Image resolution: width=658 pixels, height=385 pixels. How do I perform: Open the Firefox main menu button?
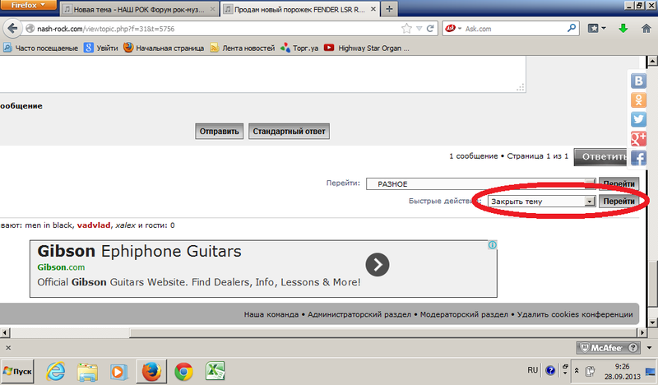click(28, 5)
